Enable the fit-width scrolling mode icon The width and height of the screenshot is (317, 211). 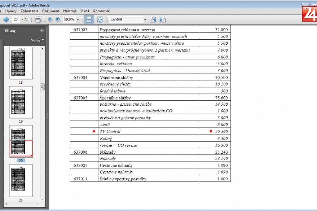click(x=89, y=19)
